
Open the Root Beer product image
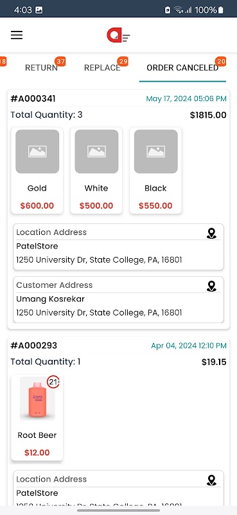tap(37, 398)
